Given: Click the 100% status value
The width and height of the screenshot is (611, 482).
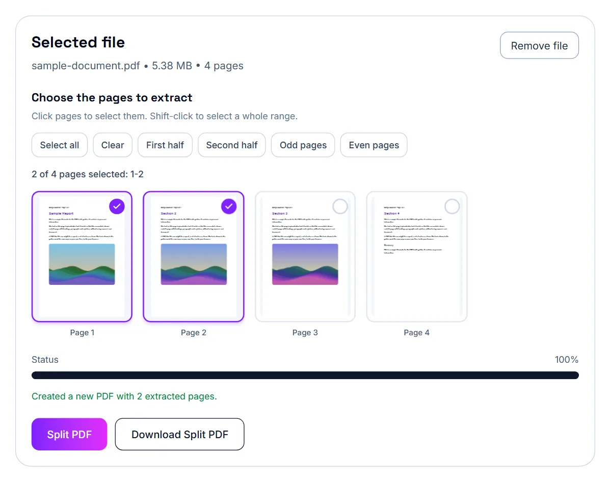Looking at the screenshot, I should pyautogui.click(x=567, y=360).
